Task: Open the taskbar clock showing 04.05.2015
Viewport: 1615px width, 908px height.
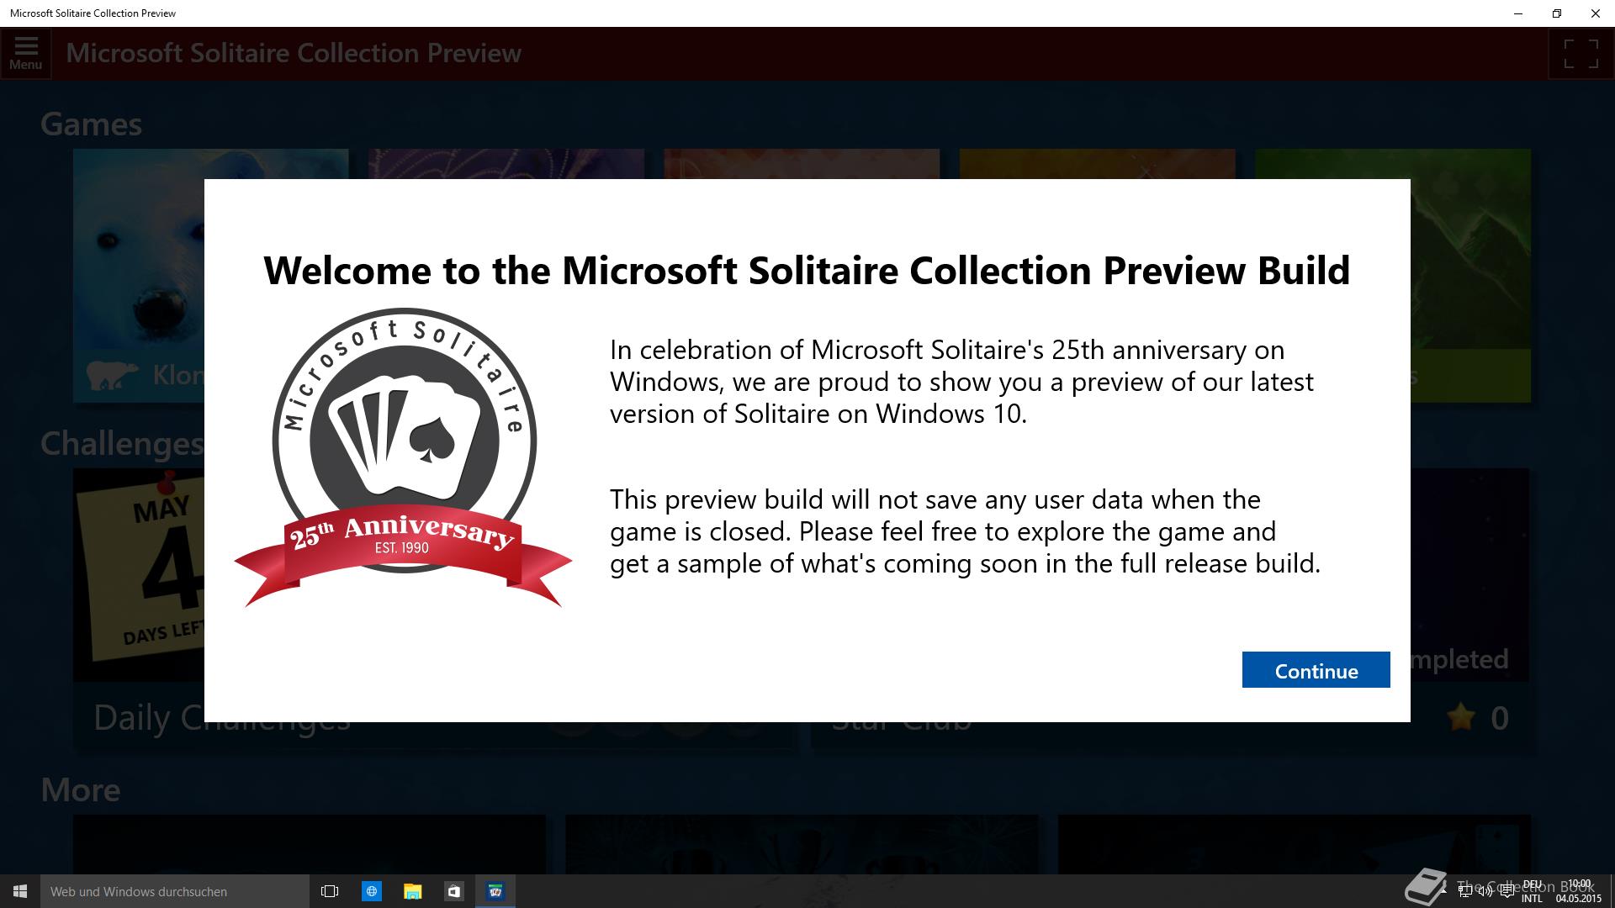Action: click(1578, 891)
